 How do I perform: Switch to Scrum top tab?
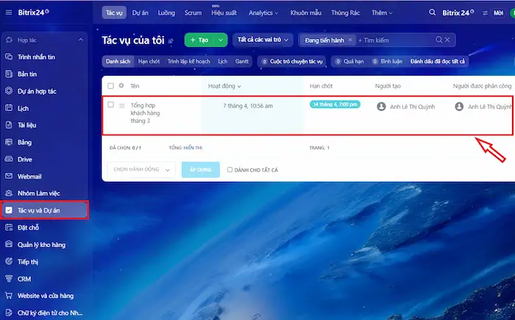click(193, 13)
